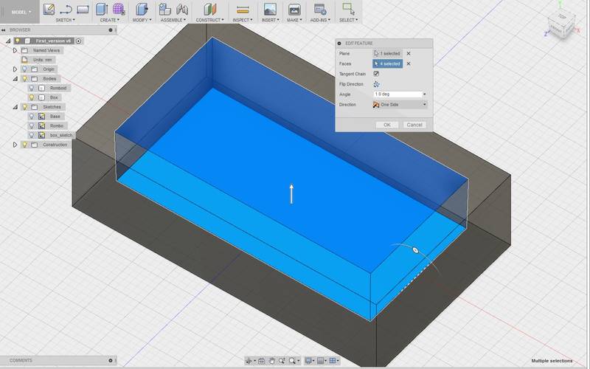Click the Faces 4 selected button
This screenshot has width=590, height=369.
coord(388,63)
